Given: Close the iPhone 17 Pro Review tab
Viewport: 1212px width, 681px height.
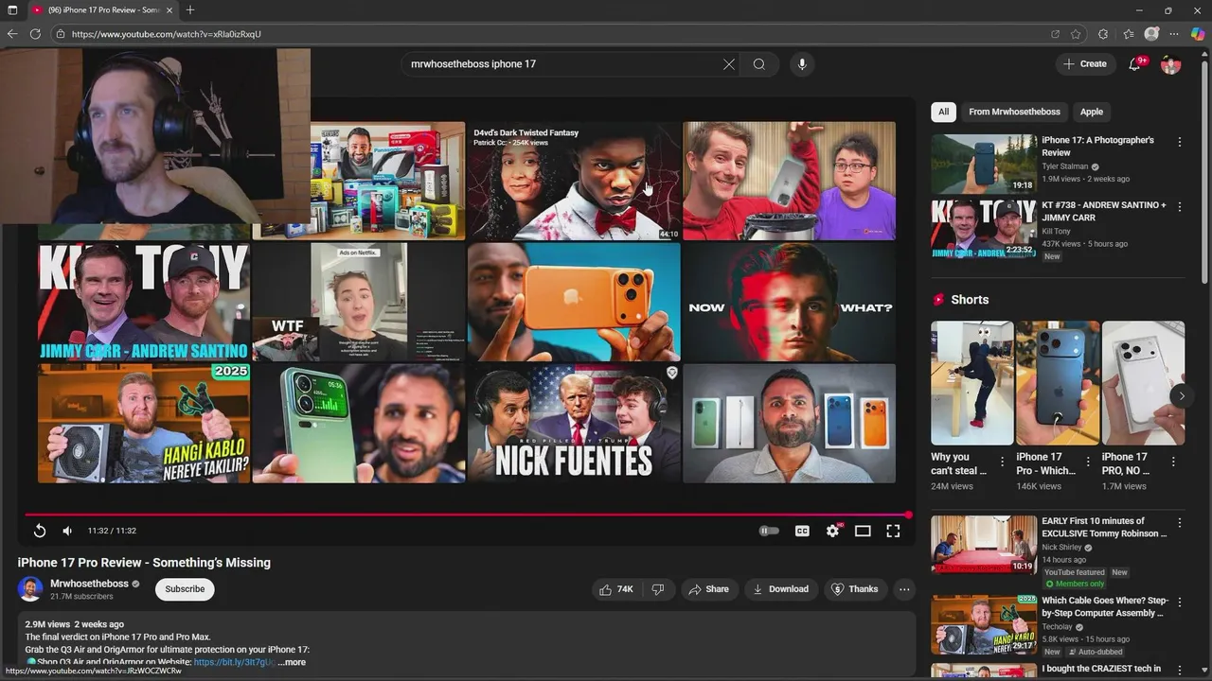Looking at the screenshot, I should 169,9.
